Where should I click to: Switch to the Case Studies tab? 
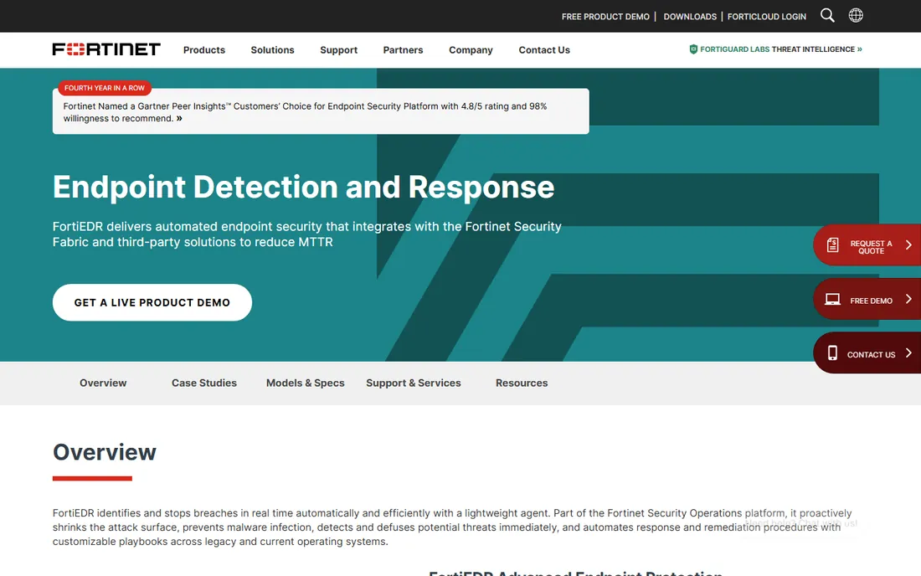click(x=203, y=383)
